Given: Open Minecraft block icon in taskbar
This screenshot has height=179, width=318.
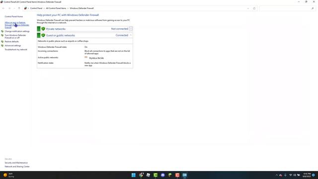Looking at the screenshot, I should click(170, 175).
